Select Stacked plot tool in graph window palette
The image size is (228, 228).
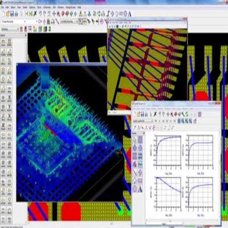point(135,156)
